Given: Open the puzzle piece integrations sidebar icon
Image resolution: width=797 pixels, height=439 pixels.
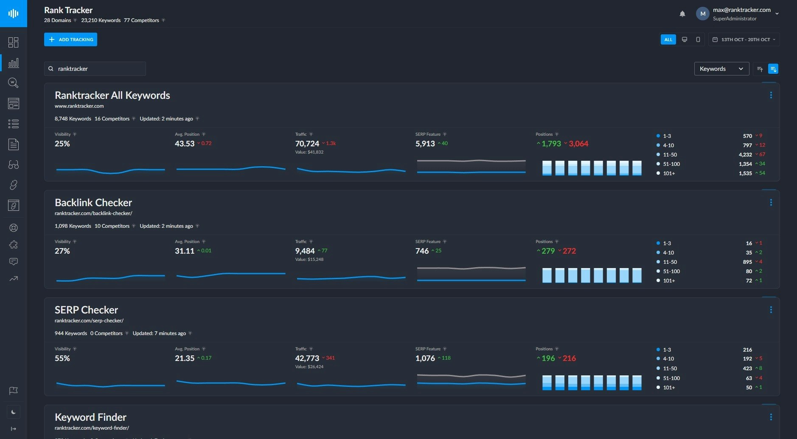Looking at the screenshot, I should point(14,245).
